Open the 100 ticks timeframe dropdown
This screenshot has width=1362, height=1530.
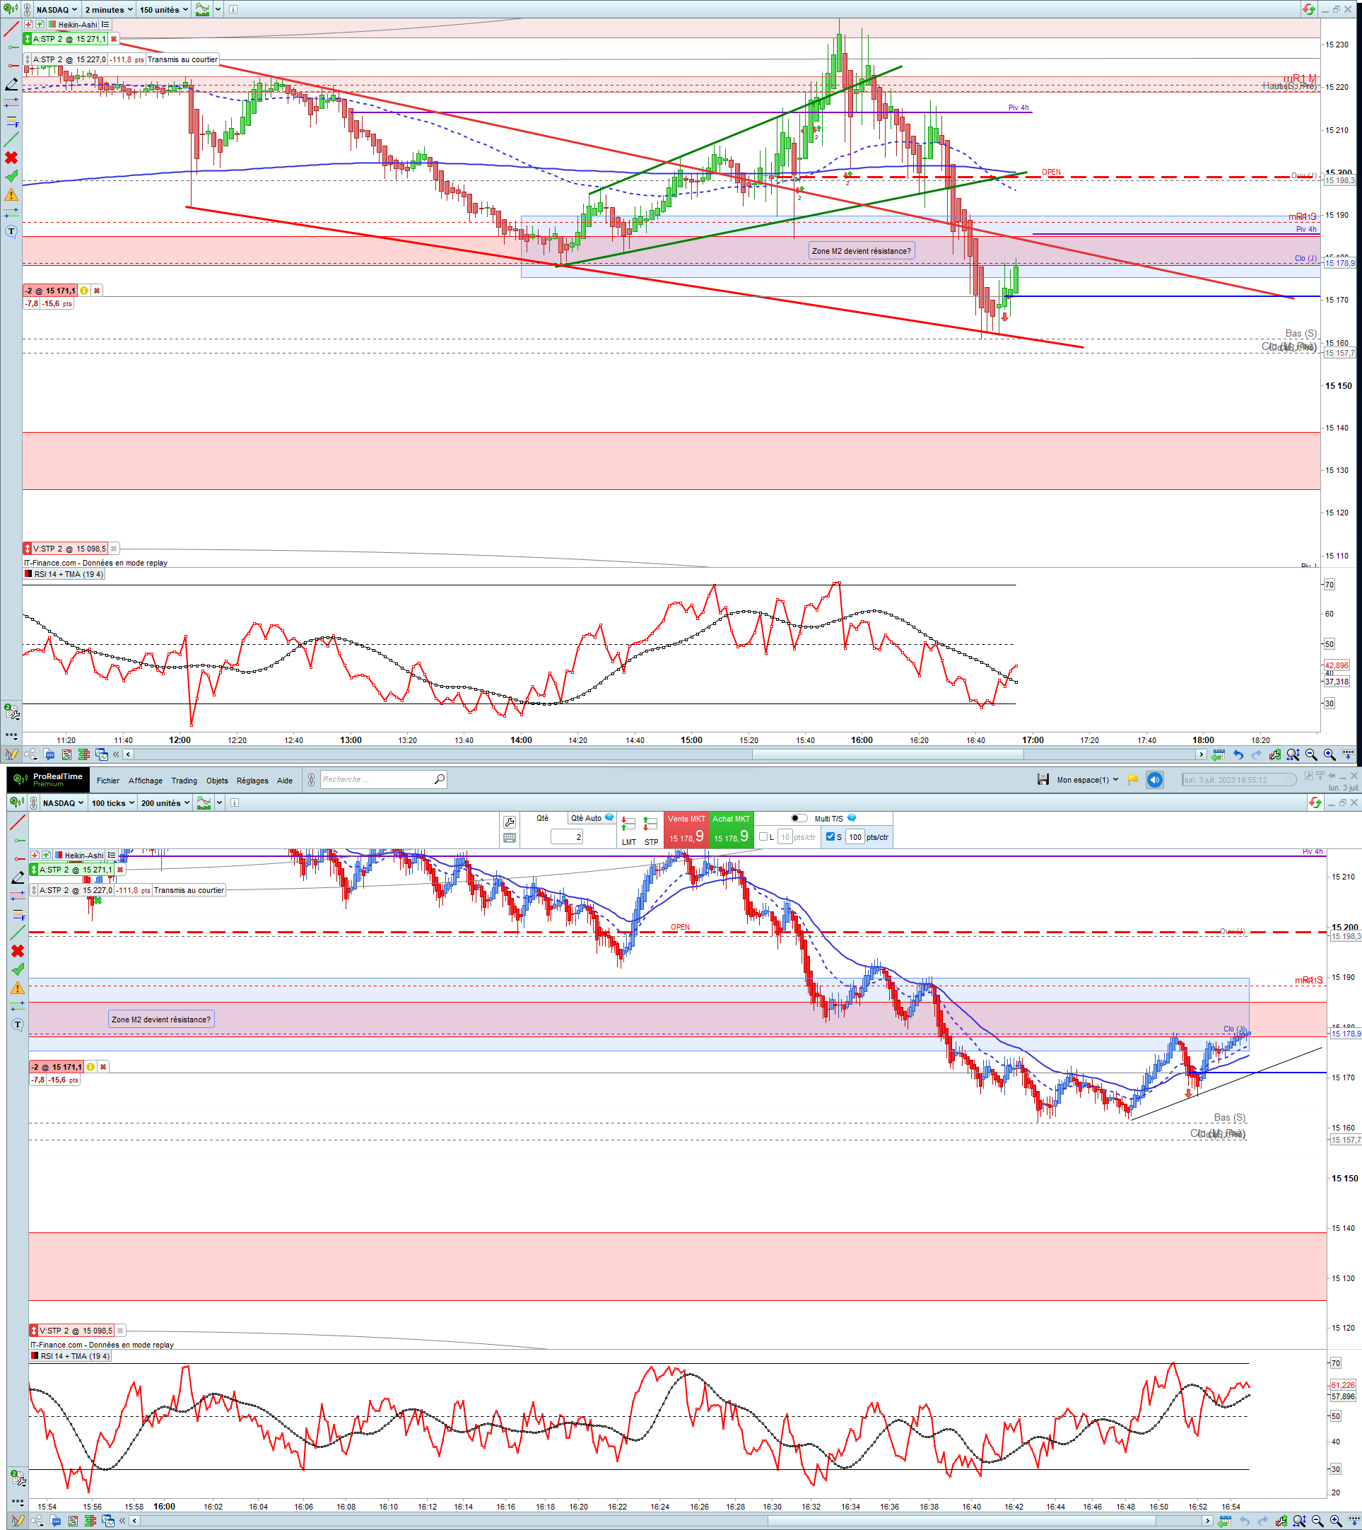pos(113,803)
